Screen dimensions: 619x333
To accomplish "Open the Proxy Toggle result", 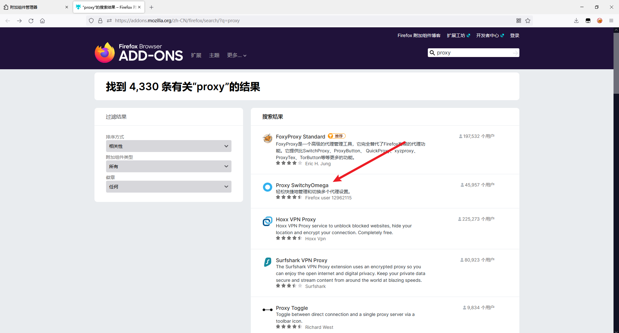I will [x=292, y=308].
